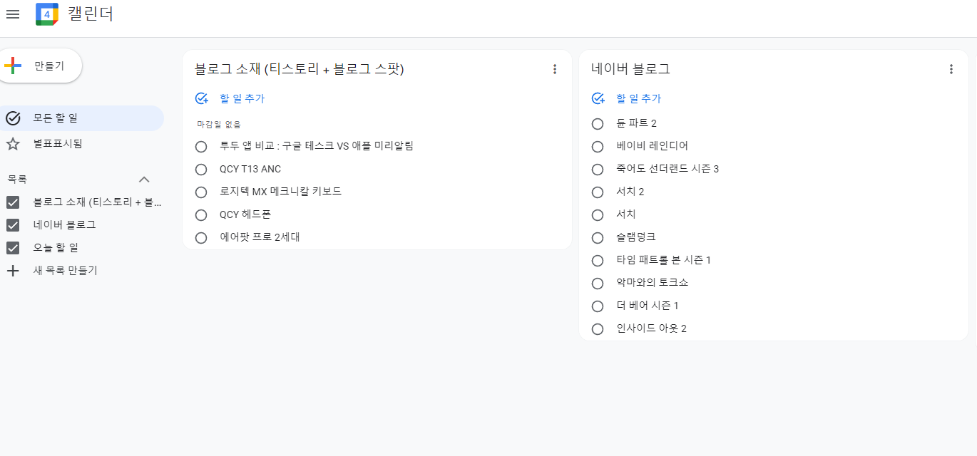977x456 pixels.
Task: Mark 슬램덩크 task complete
Action: [x=598, y=238]
